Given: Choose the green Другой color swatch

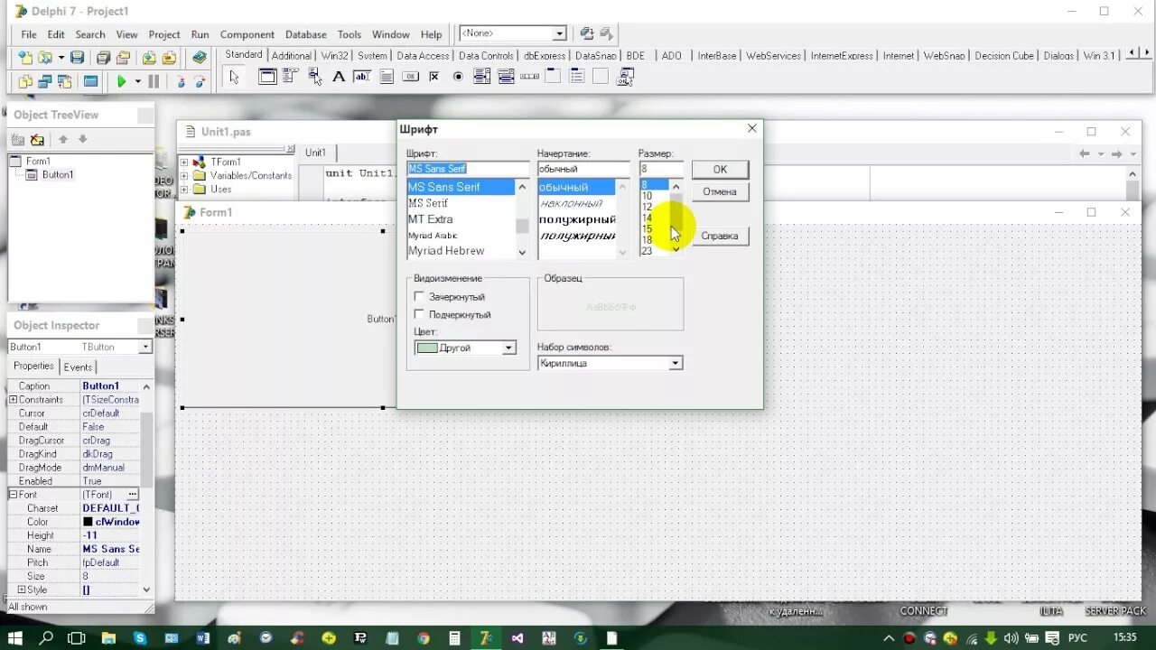Looking at the screenshot, I should point(427,348).
